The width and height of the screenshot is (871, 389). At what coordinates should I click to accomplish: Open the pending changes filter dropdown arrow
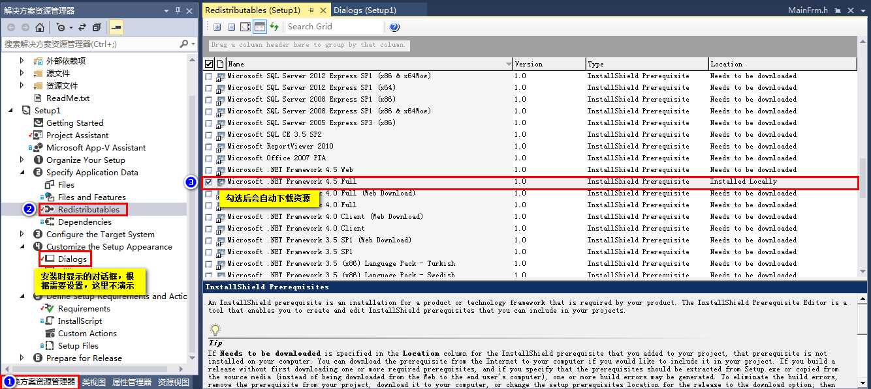(70, 27)
